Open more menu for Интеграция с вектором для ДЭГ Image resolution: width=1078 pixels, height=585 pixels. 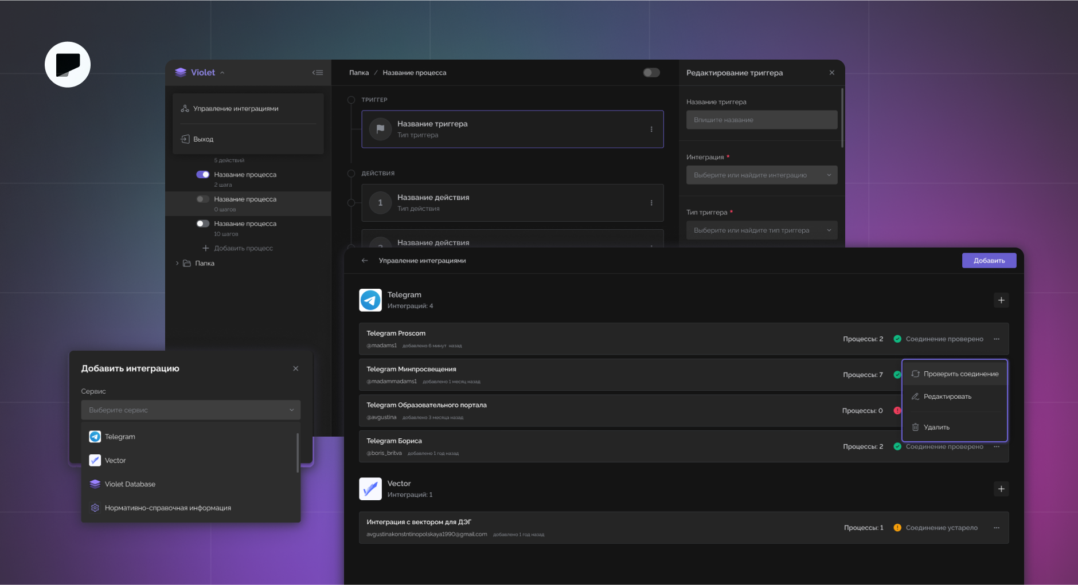pos(997,528)
